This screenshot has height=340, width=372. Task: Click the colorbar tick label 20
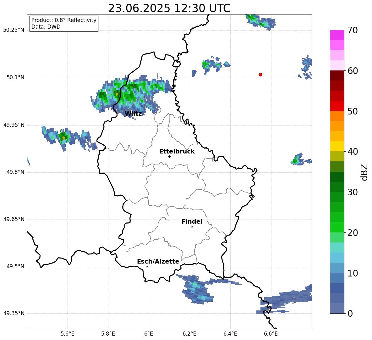353,233
